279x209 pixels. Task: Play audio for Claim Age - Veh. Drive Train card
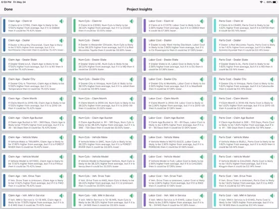(62, 176)
